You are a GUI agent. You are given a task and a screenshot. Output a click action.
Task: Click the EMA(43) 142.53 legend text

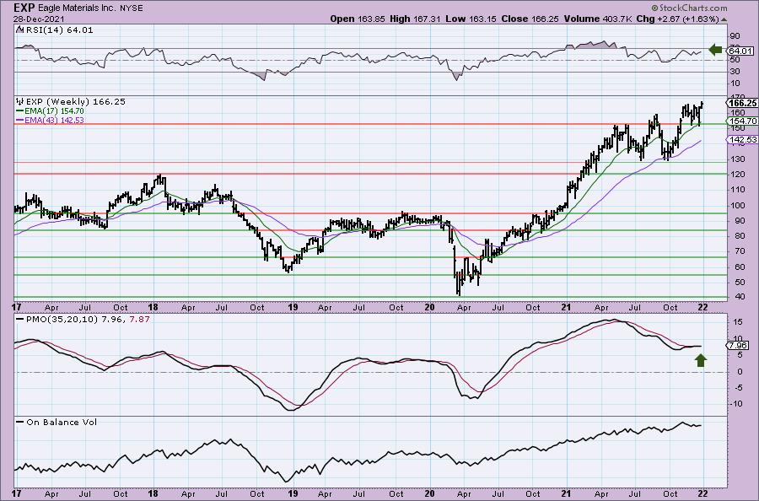coord(54,120)
